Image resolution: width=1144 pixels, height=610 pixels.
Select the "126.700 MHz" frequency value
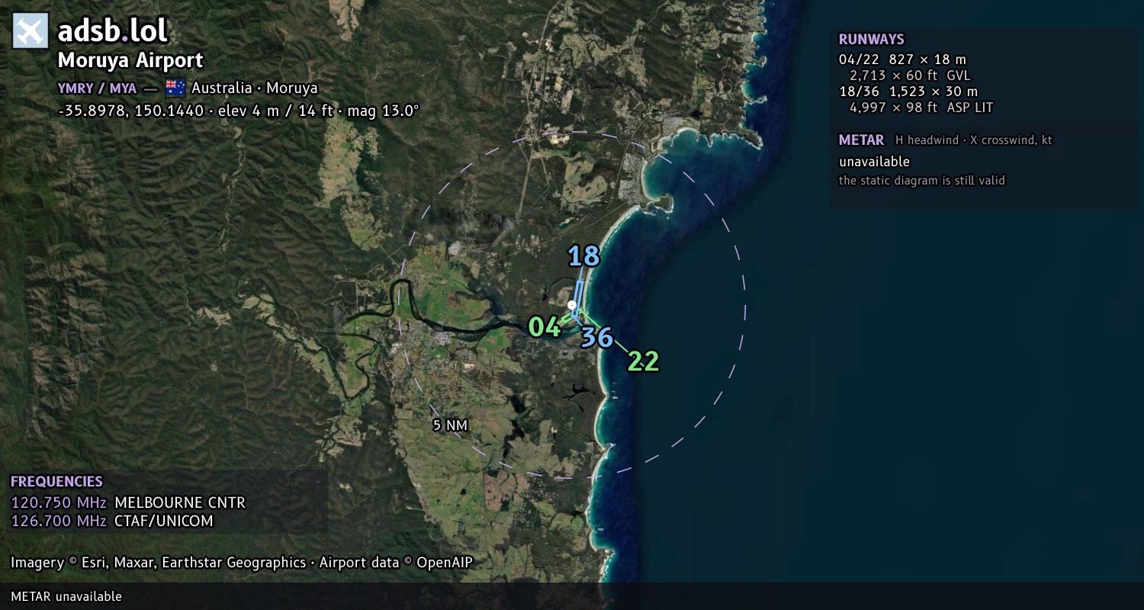point(59,522)
